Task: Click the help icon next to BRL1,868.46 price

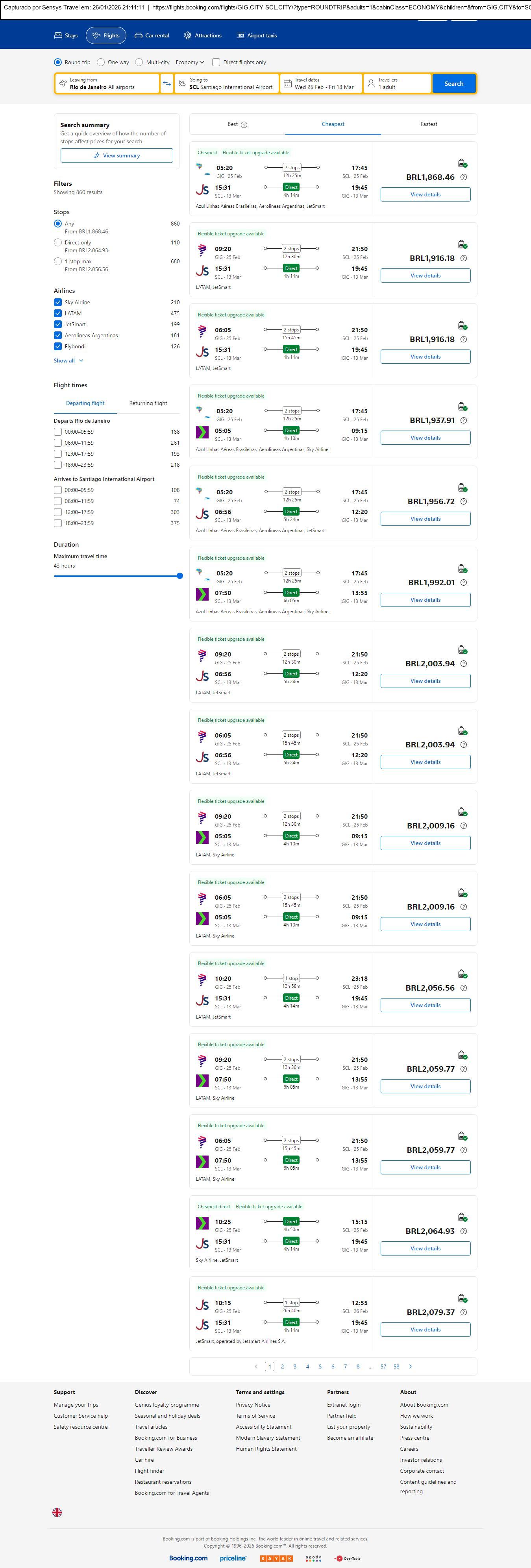Action: pos(463,177)
